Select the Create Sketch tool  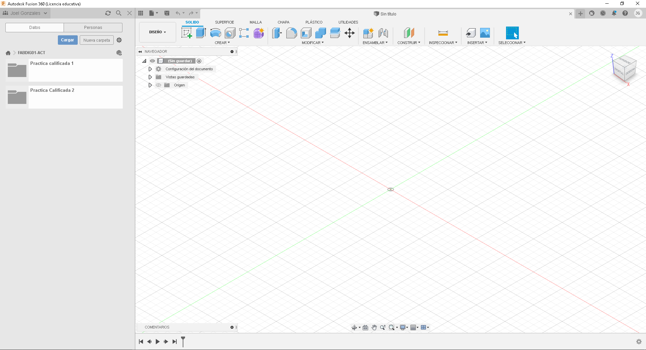186,33
